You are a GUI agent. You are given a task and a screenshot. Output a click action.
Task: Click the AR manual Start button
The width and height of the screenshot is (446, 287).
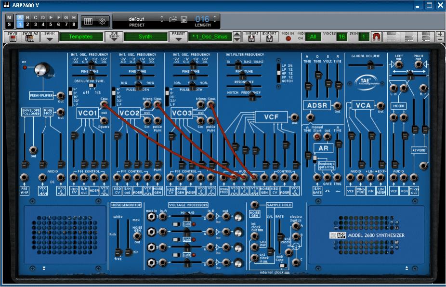tap(316, 137)
